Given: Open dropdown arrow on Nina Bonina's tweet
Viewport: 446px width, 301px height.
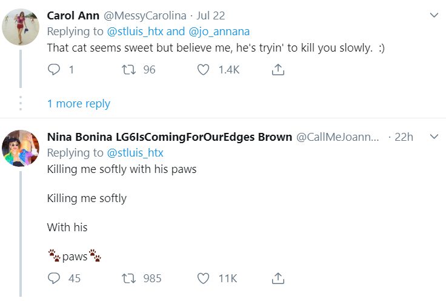Looking at the screenshot, I should click(434, 137).
